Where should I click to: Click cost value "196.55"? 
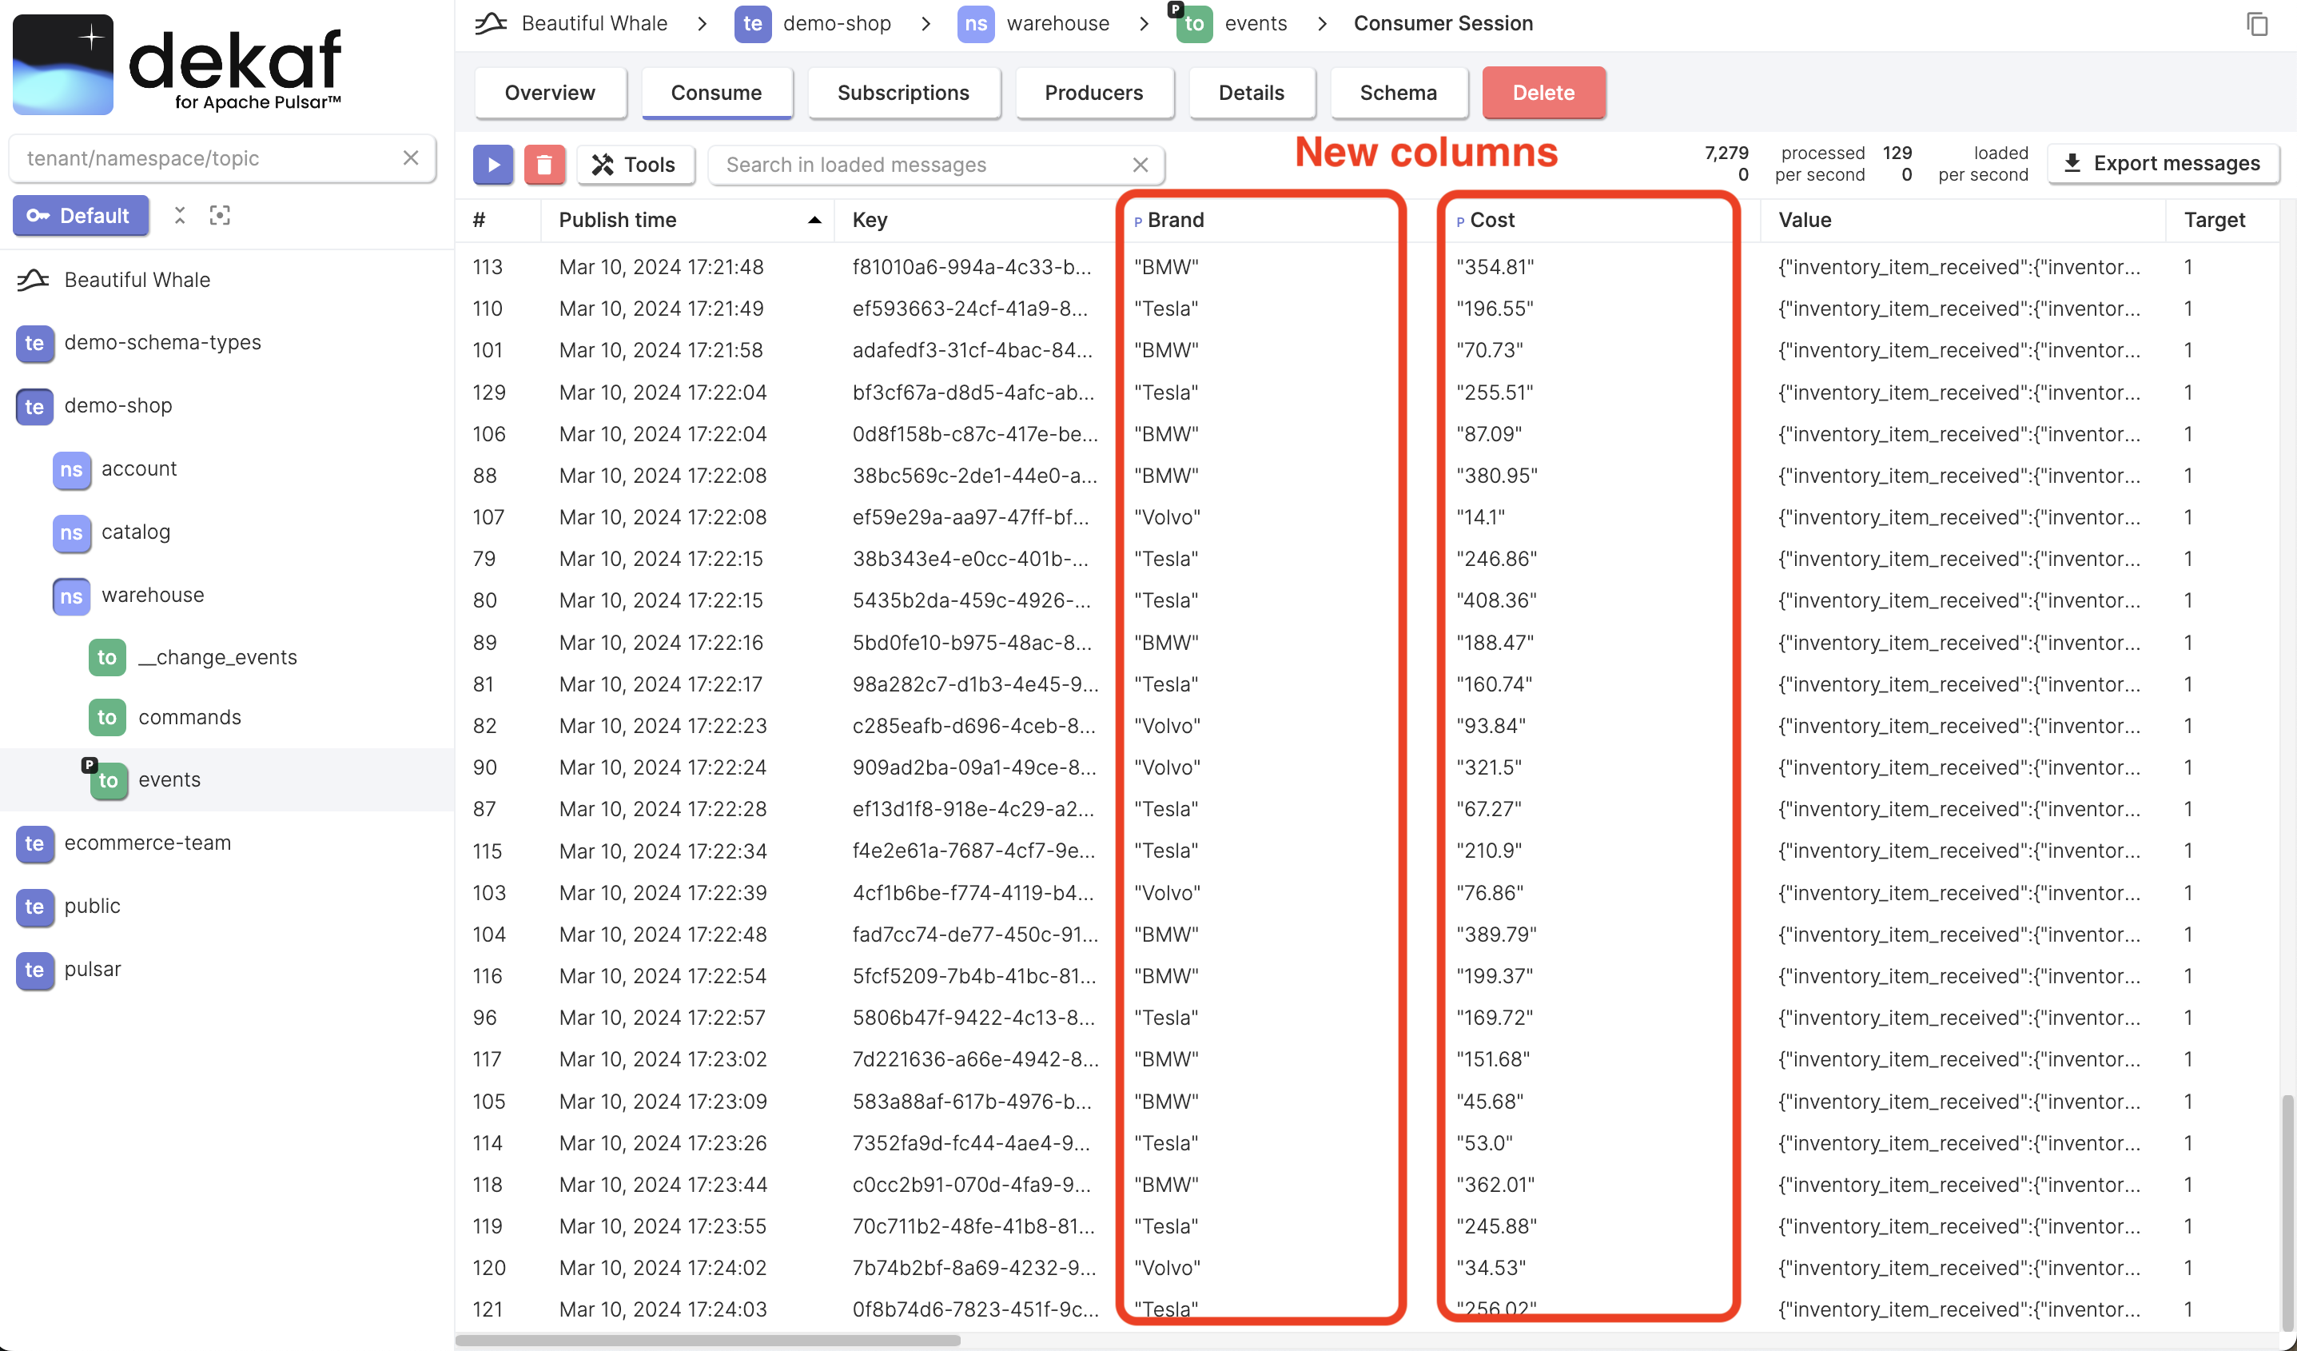click(x=1495, y=309)
